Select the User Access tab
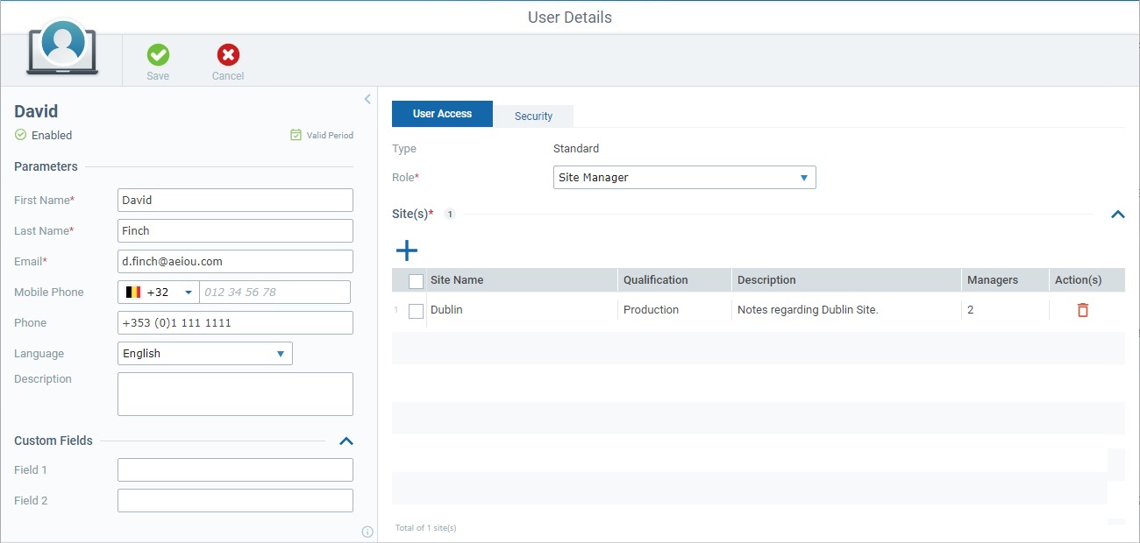 [442, 113]
